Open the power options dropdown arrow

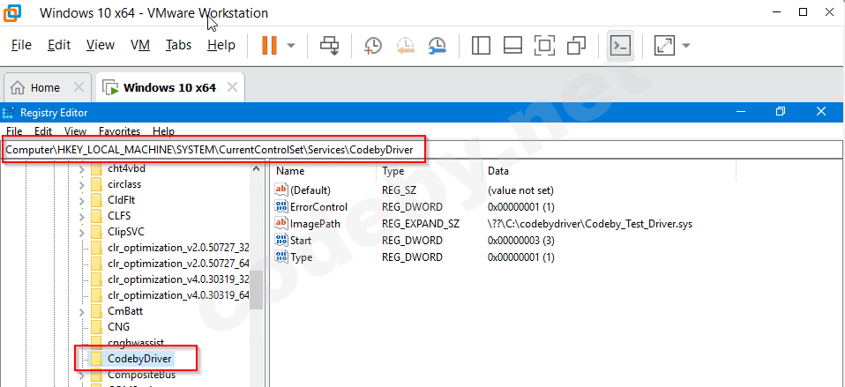(x=291, y=45)
